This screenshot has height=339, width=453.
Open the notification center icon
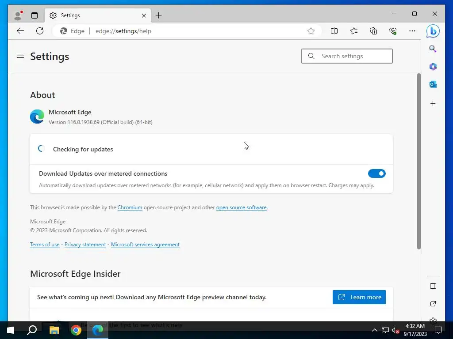click(438, 330)
